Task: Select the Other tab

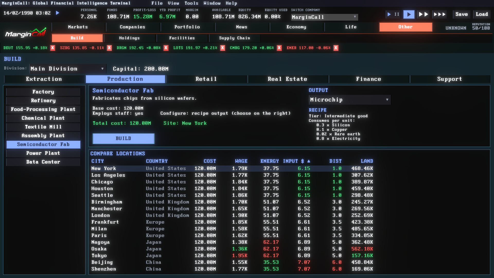Action: click(405, 27)
